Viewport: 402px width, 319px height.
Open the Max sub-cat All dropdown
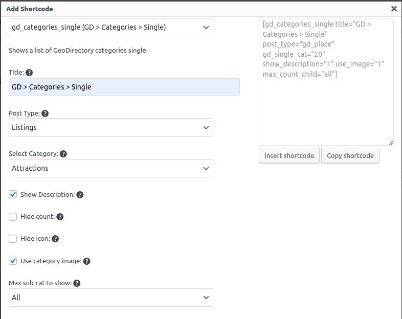point(110,298)
